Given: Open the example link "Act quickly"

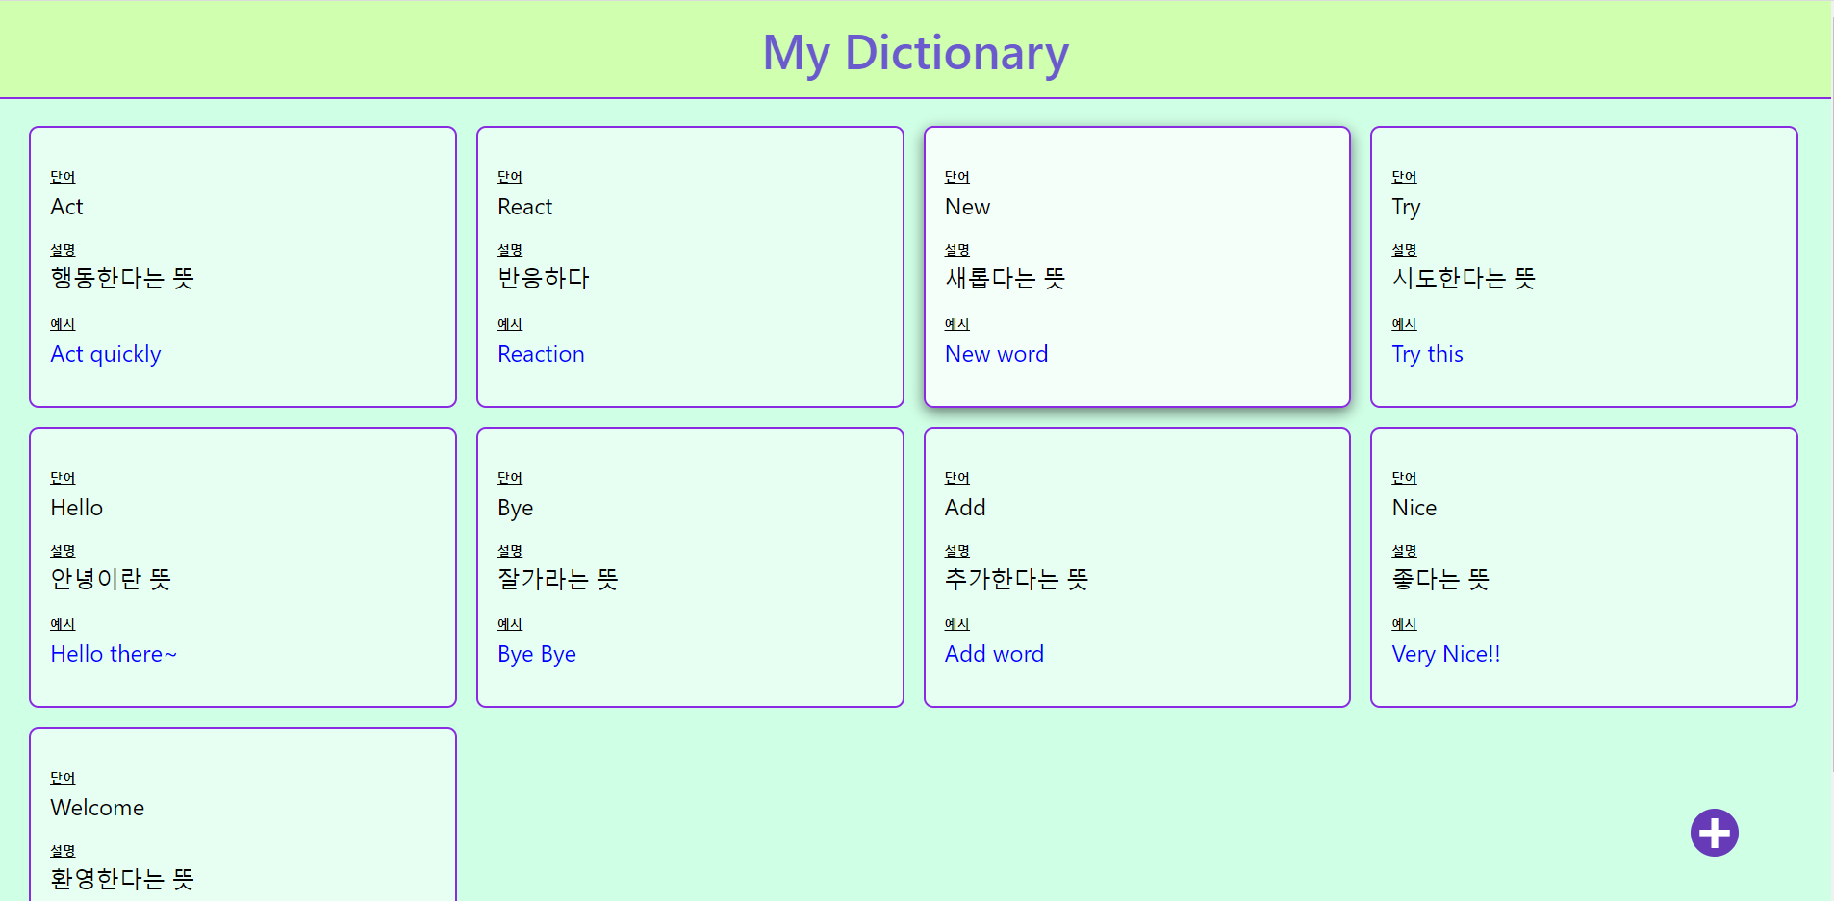Looking at the screenshot, I should [x=105, y=353].
